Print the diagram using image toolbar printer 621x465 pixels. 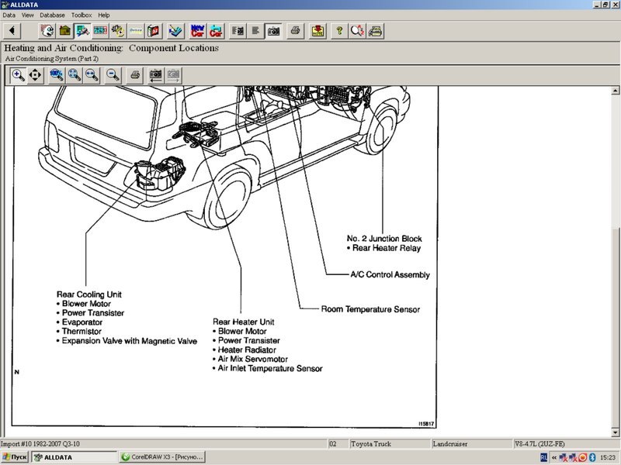[x=134, y=74]
